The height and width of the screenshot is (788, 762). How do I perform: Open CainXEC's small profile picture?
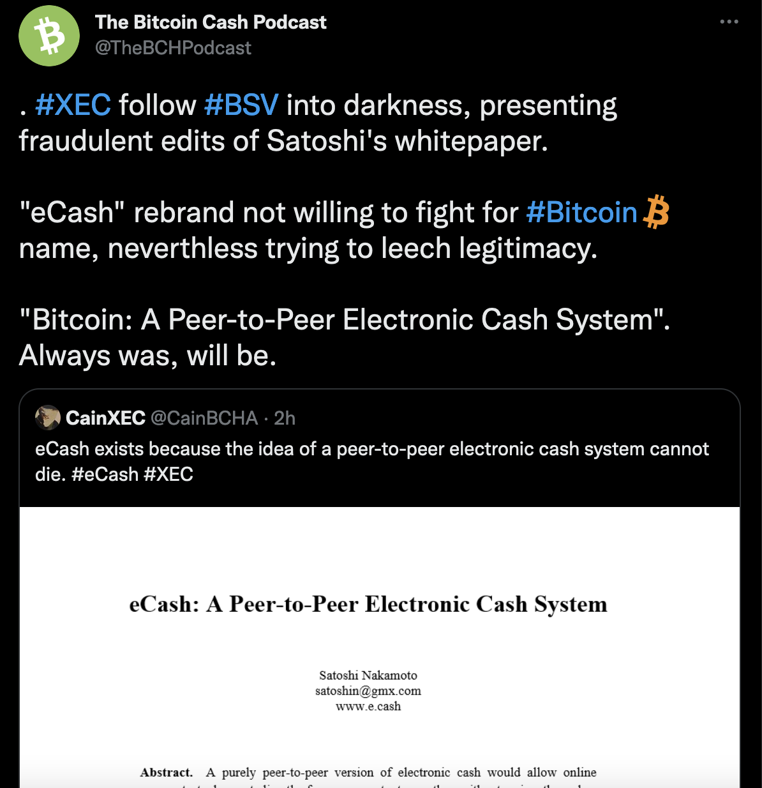coord(48,418)
